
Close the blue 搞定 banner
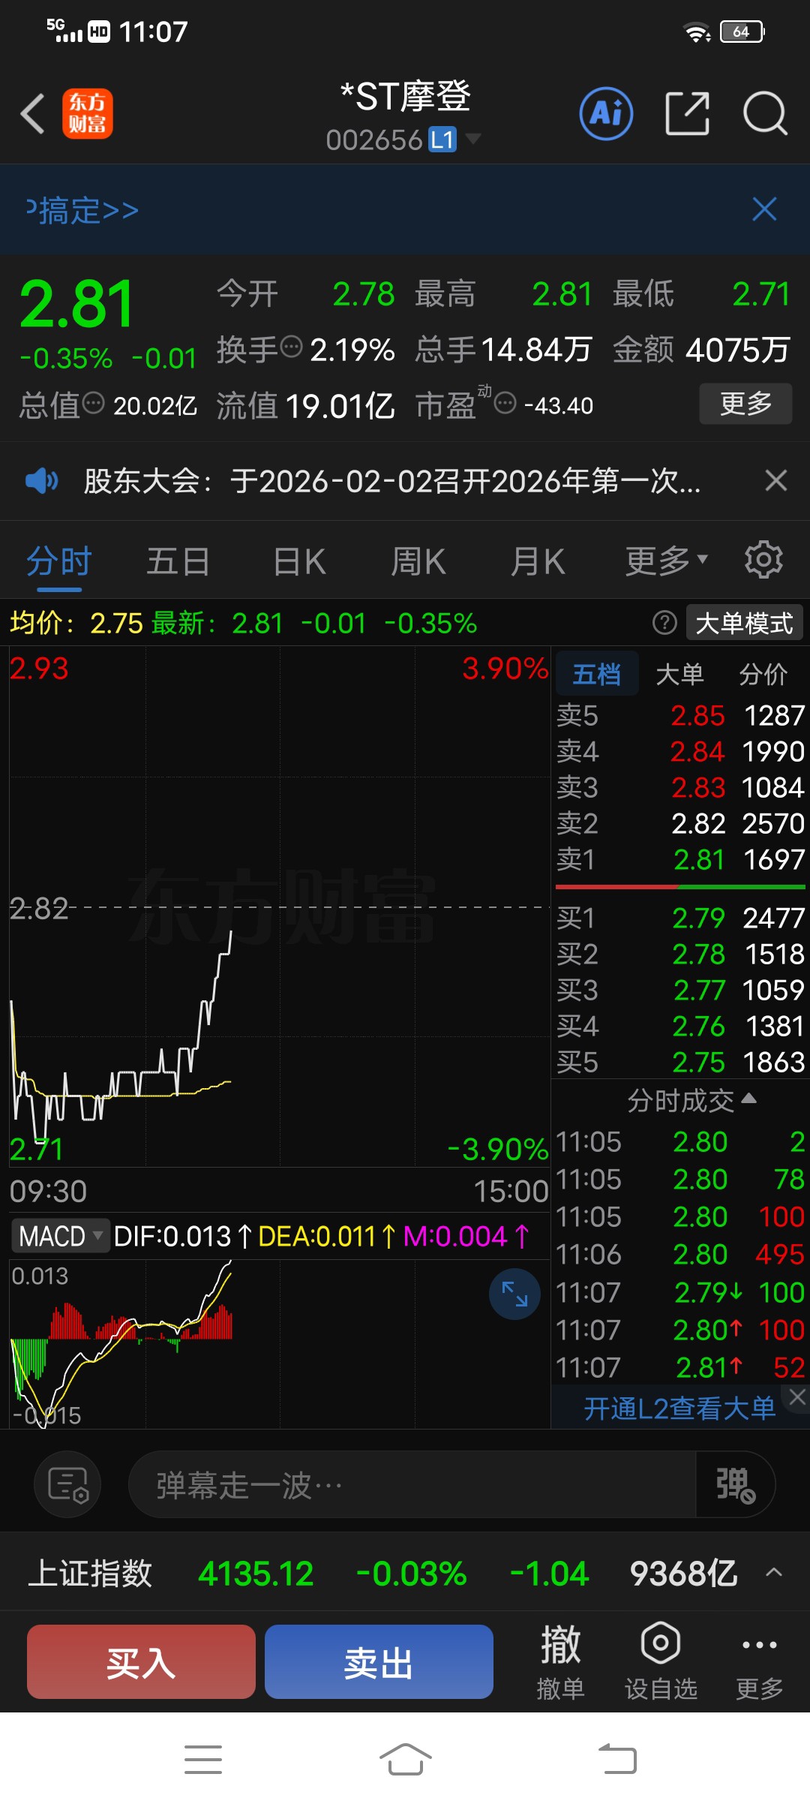[x=764, y=209]
